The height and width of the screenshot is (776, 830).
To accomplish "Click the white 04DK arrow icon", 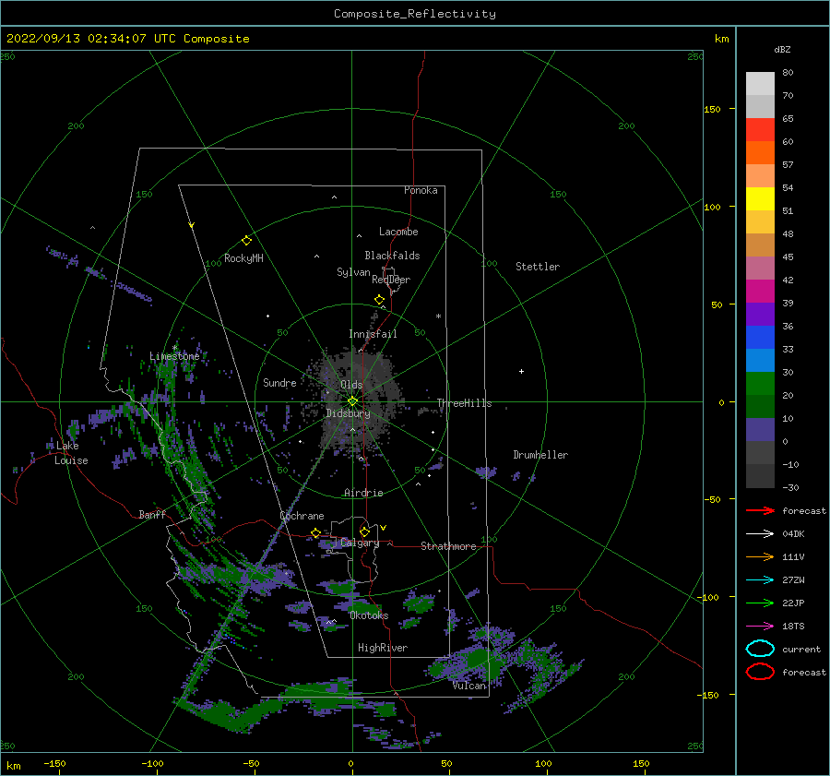I will point(760,533).
